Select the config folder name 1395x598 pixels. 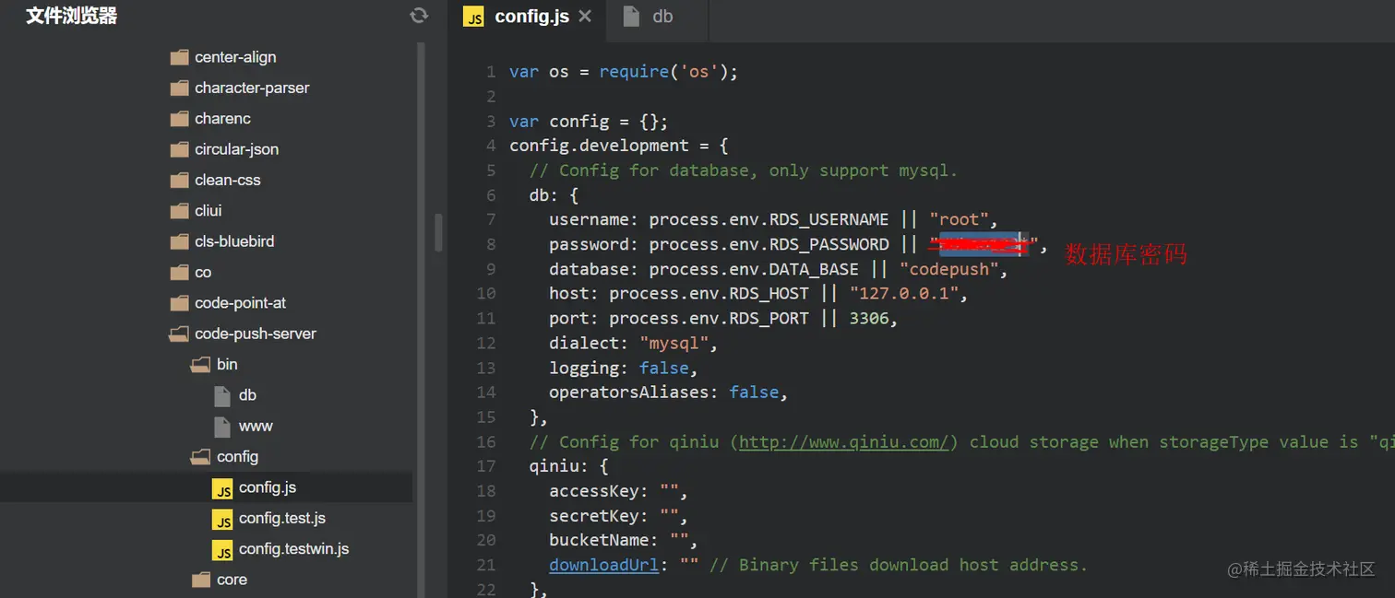click(237, 457)
